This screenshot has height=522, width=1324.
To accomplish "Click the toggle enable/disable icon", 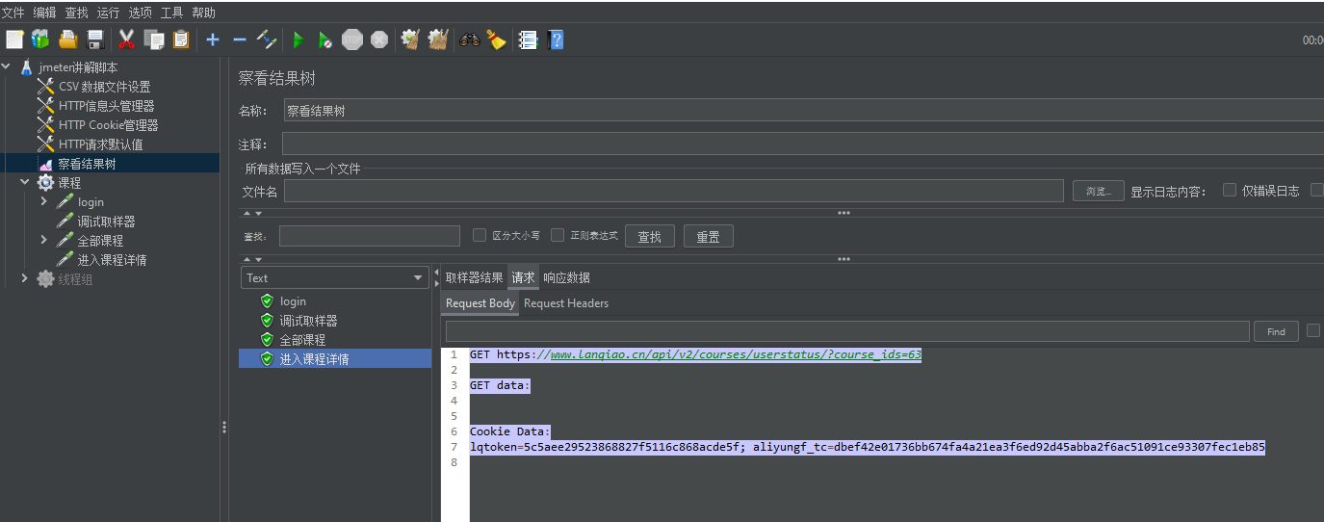I will [x=268, y=39].
